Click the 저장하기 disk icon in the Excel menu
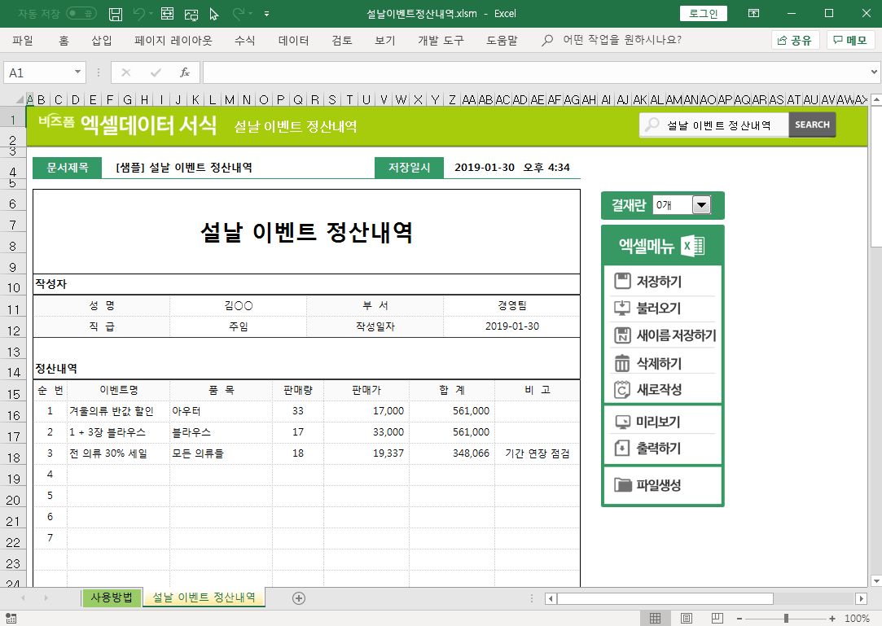The width and height of the screenshot is (882, 626). point(622,282)
